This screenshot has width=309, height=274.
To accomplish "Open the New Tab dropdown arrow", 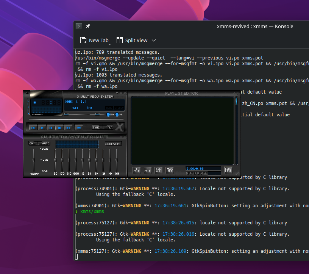I will tap(109, 44).
